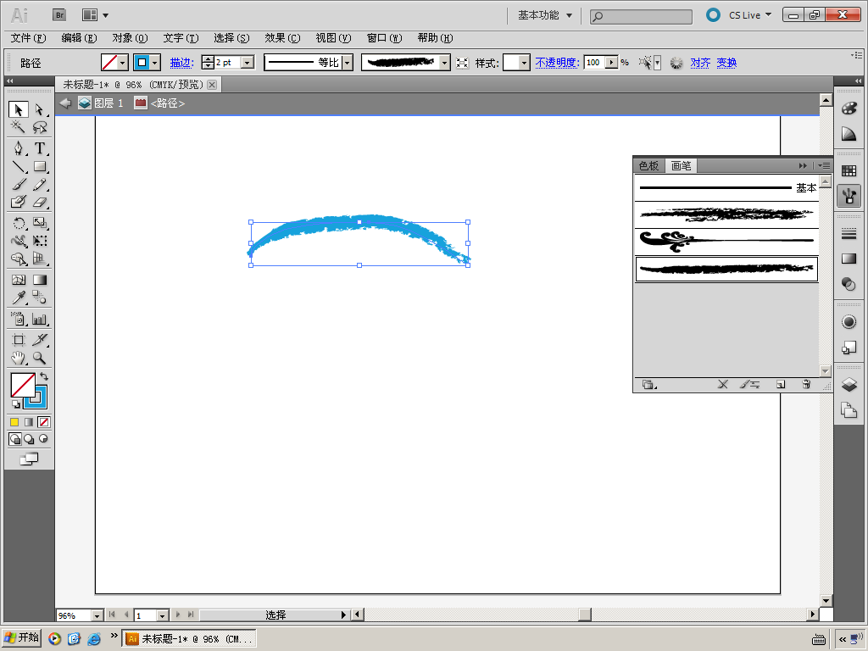Click the 不透明度 opacity link

point(557,63)
